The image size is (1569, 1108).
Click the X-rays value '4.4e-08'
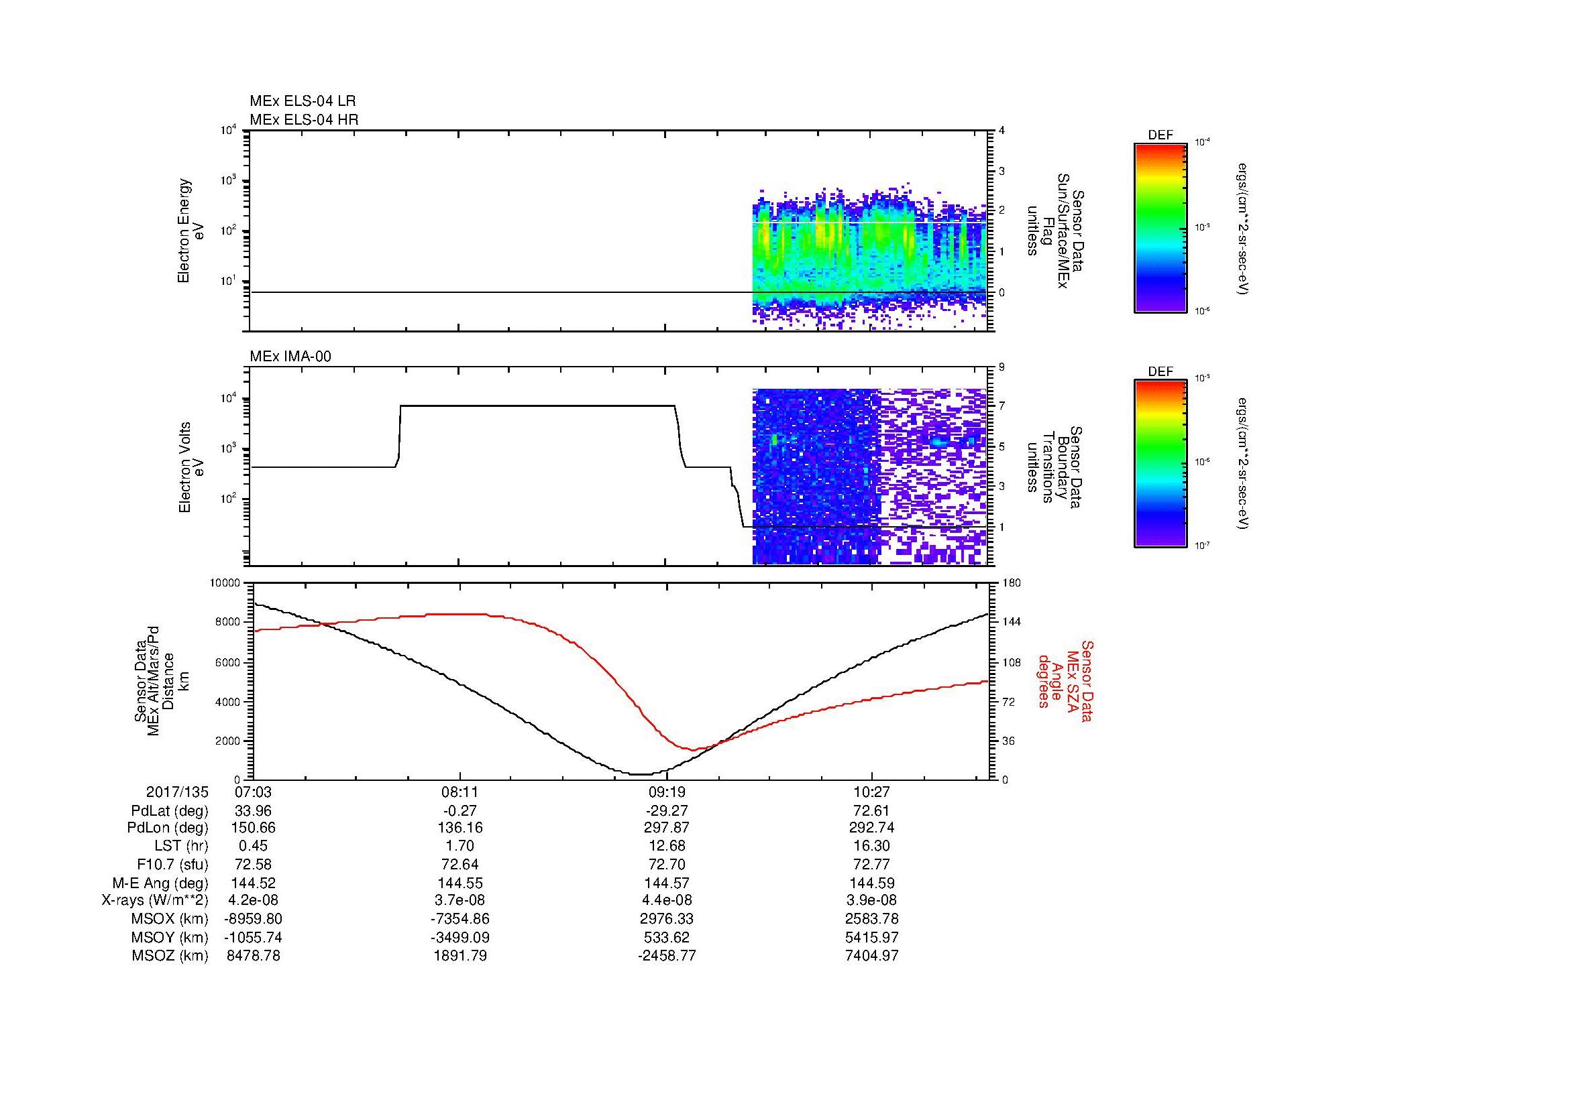pyautogui.click(x=667, y=901)
